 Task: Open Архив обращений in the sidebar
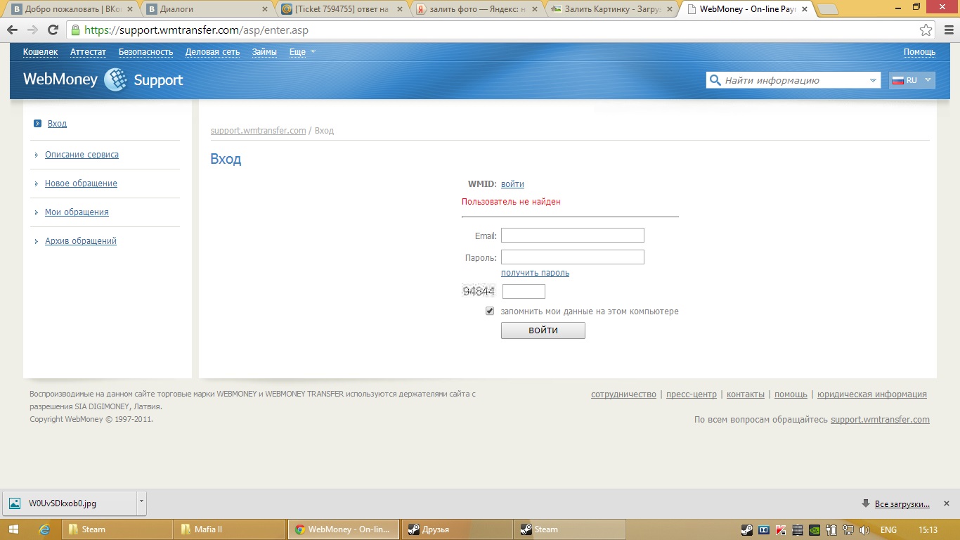(x=81, y=241)
